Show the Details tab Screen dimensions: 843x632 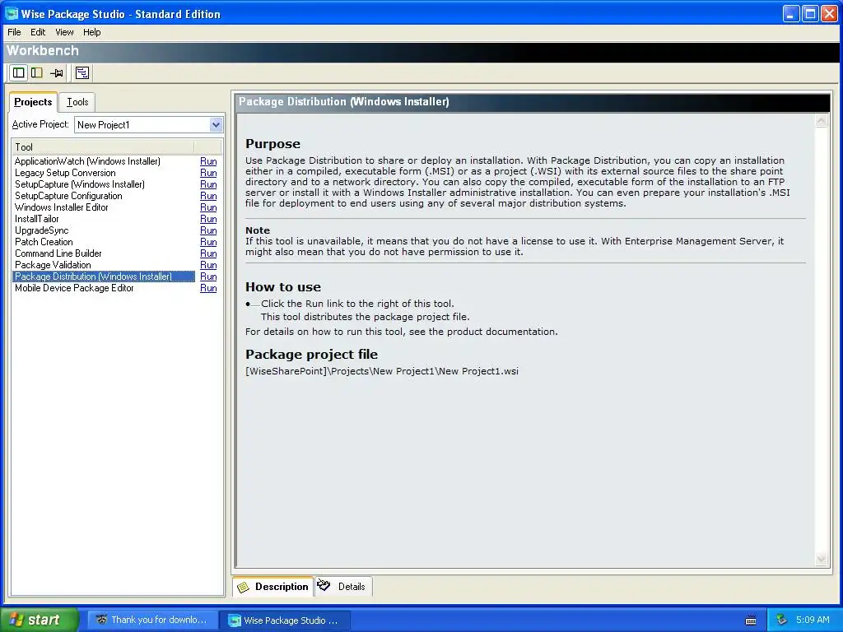pyautogui.click(x=343, y=586)
